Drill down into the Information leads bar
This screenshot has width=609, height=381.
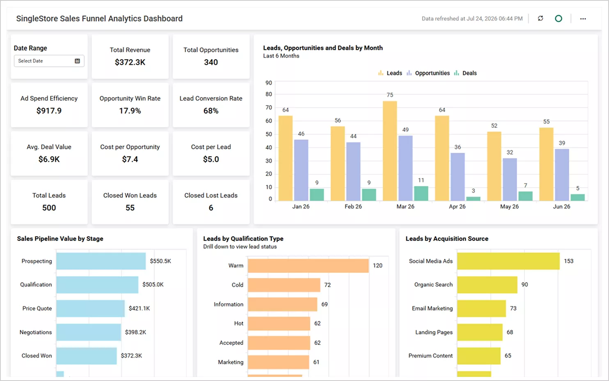[x=282, y=304]
